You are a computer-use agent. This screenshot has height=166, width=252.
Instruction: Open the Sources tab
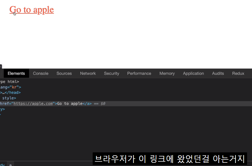click(64, 73)
